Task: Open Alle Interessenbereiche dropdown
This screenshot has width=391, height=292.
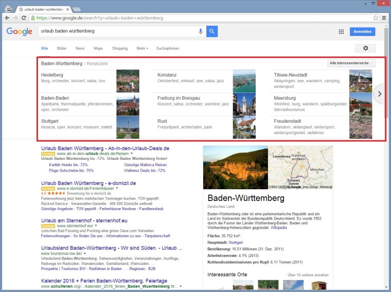Action: click(x=351, y=63)
